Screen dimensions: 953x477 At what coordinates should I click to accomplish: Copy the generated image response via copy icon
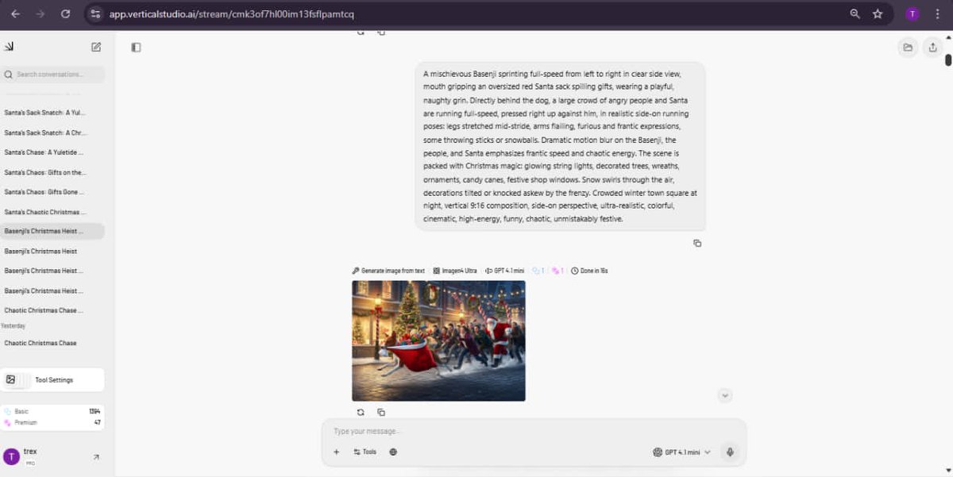click(381, 412)
